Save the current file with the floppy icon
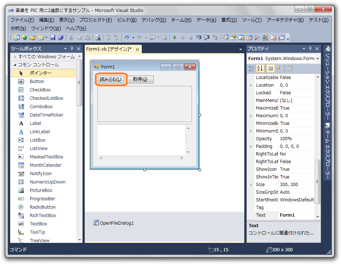Viewport: 341px width, 264px height. [x=53, y=38]
